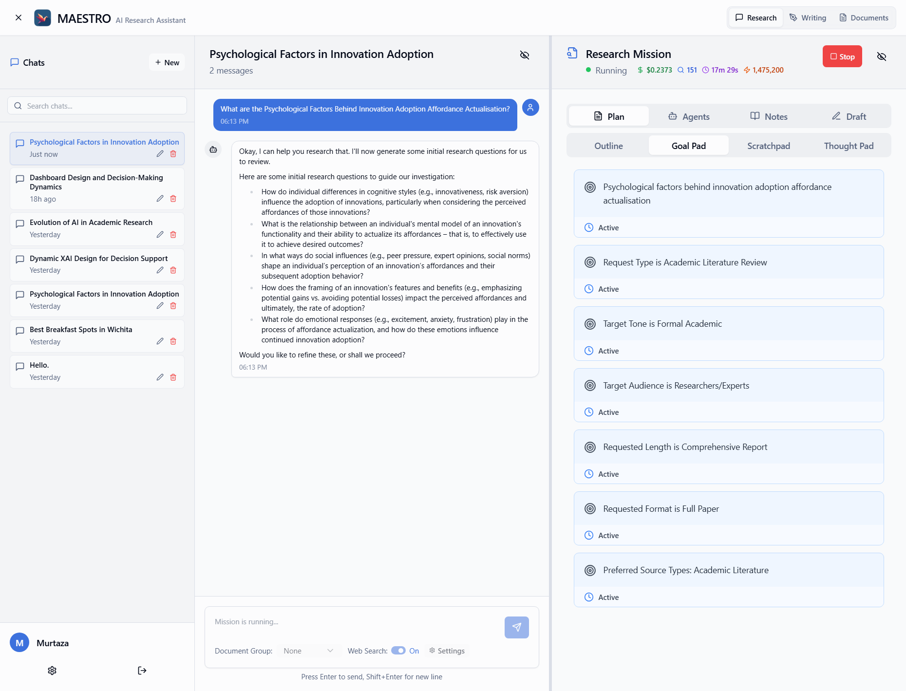Select goal 'Preferred Source Types: Academic Literature'
Screen dimensions: 906x691
point(729,580)
